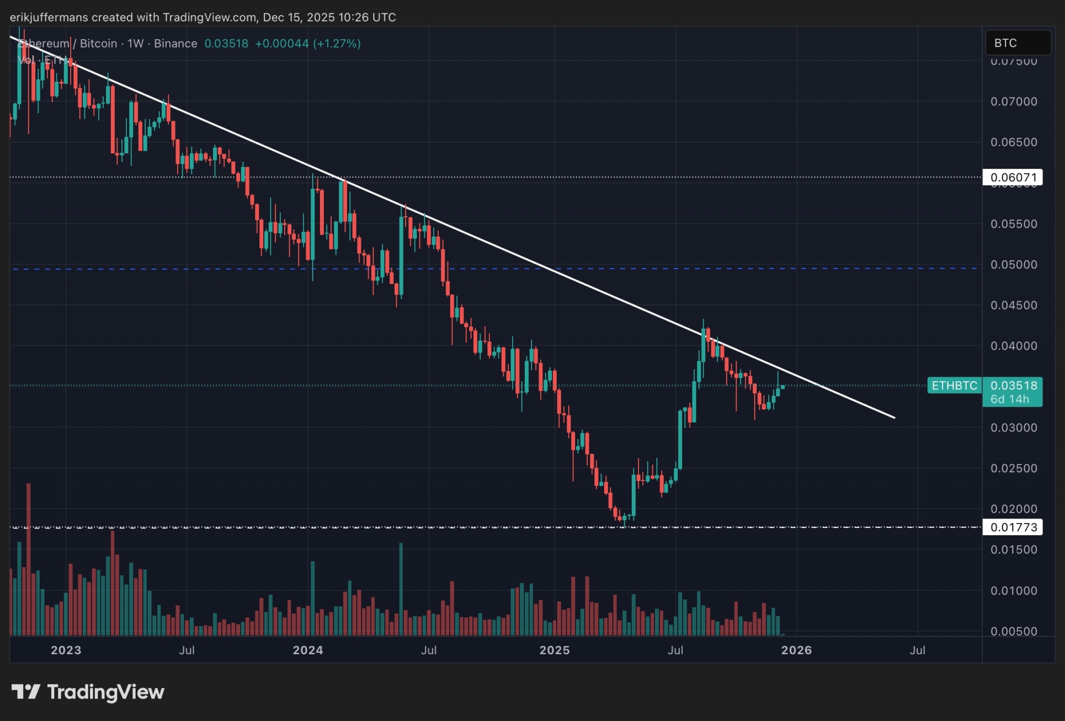The image size is (1065, 721).
Task: Click the 2025 label on time axis
Action: (x=554, y=650)
